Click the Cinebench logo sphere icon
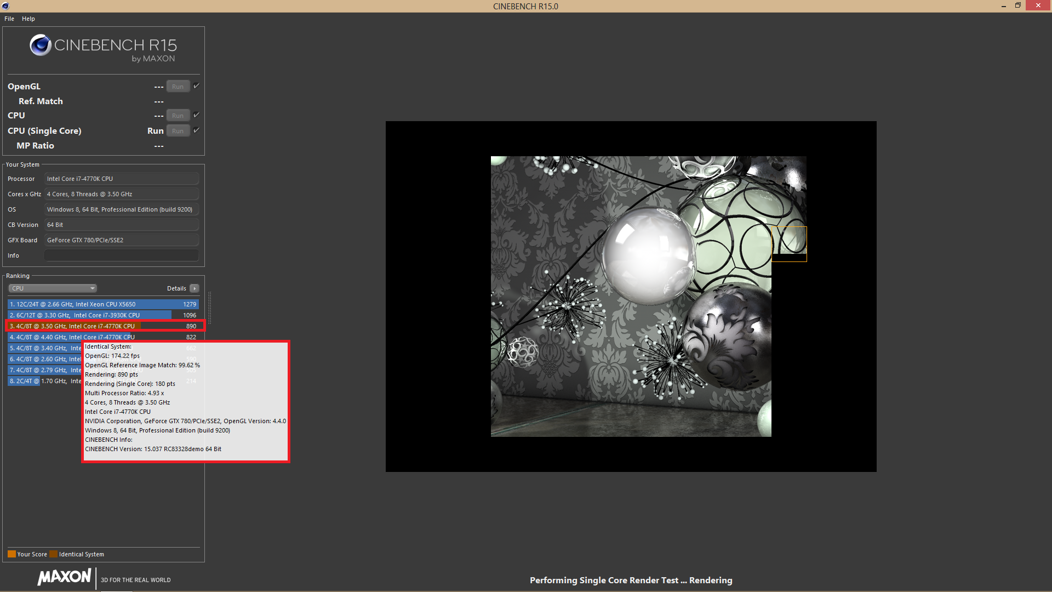 pos(41,45)
